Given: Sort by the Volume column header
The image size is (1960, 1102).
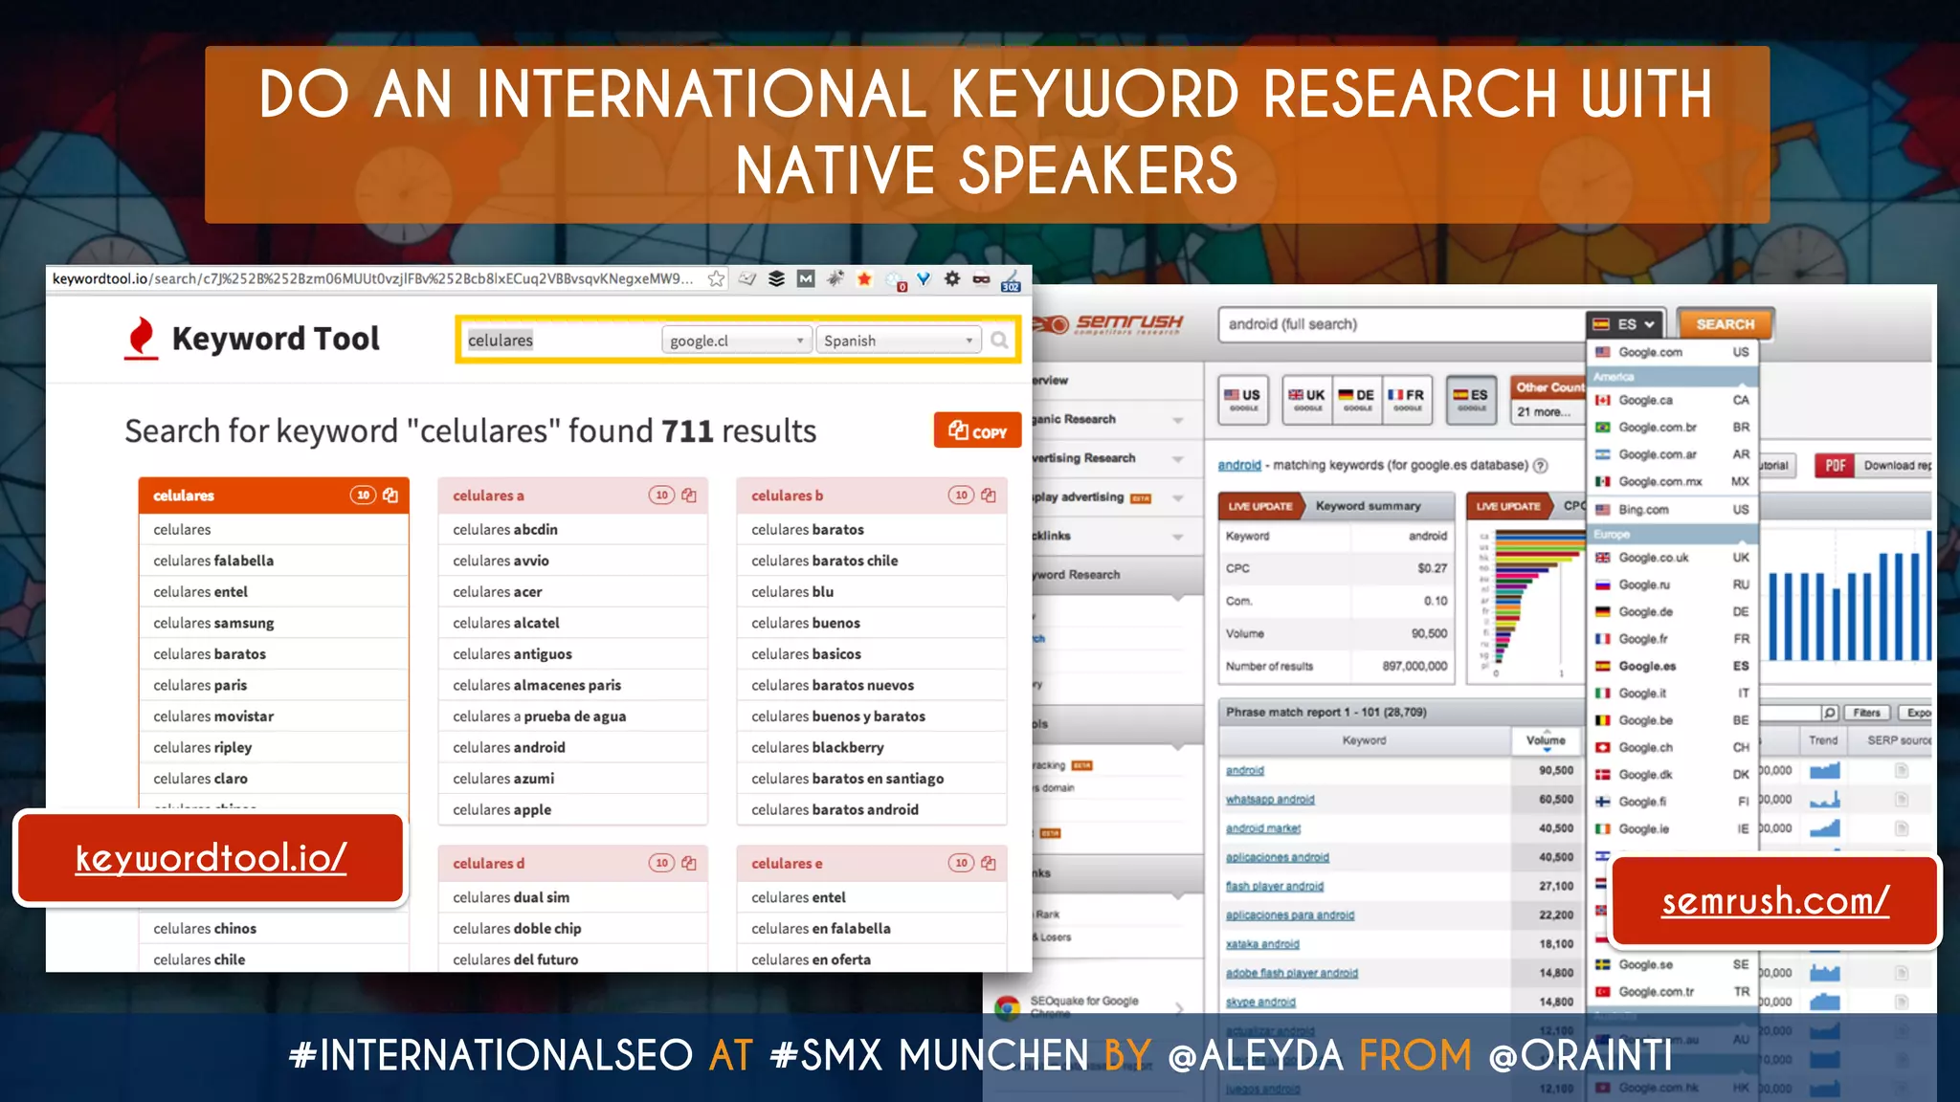Looking at the screenshot, I should [1546, 740].
